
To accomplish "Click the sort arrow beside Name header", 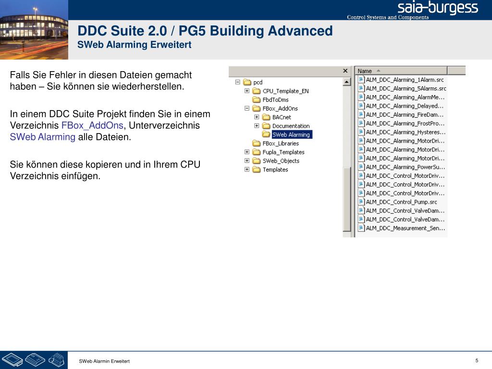I will [379, 71].
